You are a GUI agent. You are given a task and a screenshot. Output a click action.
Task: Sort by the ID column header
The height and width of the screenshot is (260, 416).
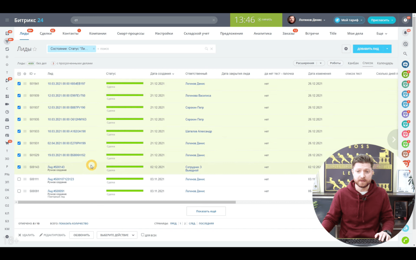32,74
